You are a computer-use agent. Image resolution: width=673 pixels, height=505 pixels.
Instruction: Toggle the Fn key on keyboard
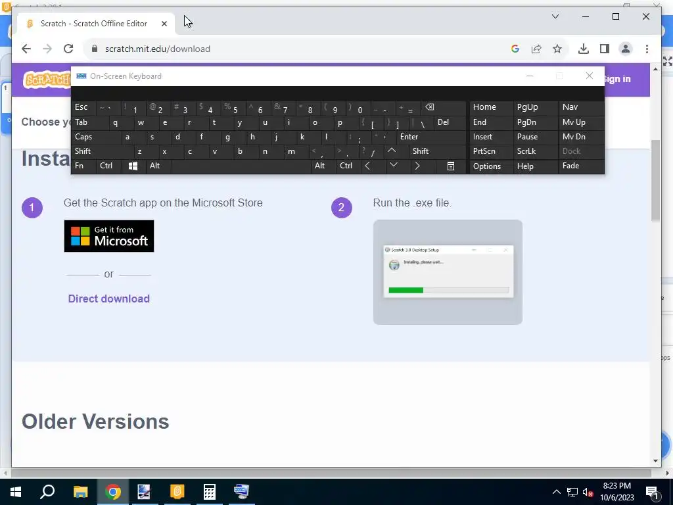pos(83,166)
